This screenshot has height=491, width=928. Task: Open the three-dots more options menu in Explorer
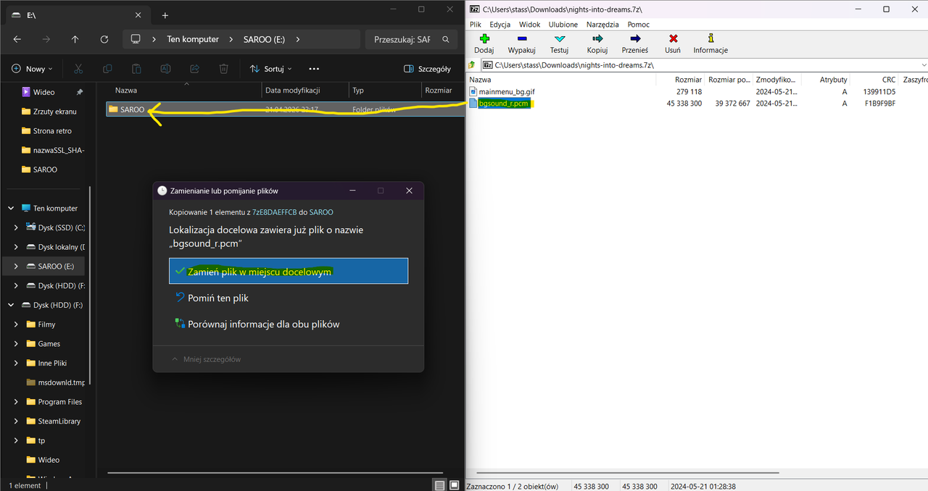click(314, 69)
